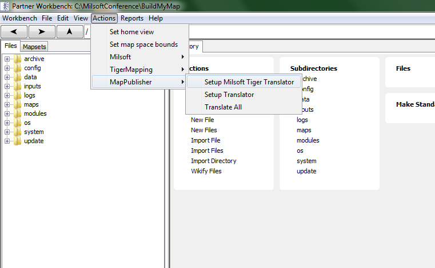Click the forward arrow navigation button

(x=42, y=31)
